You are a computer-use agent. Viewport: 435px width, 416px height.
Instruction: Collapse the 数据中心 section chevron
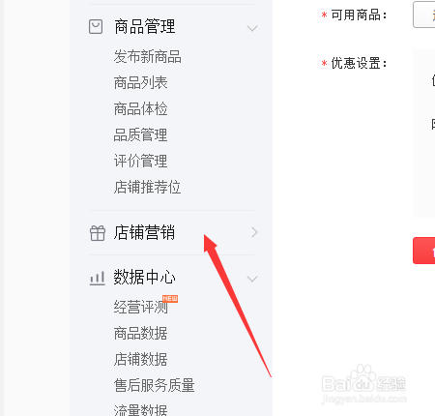[252, 279]
